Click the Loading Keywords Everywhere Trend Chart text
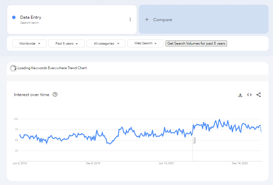This screenshot has width=273, height=185. tap(52, 68)
